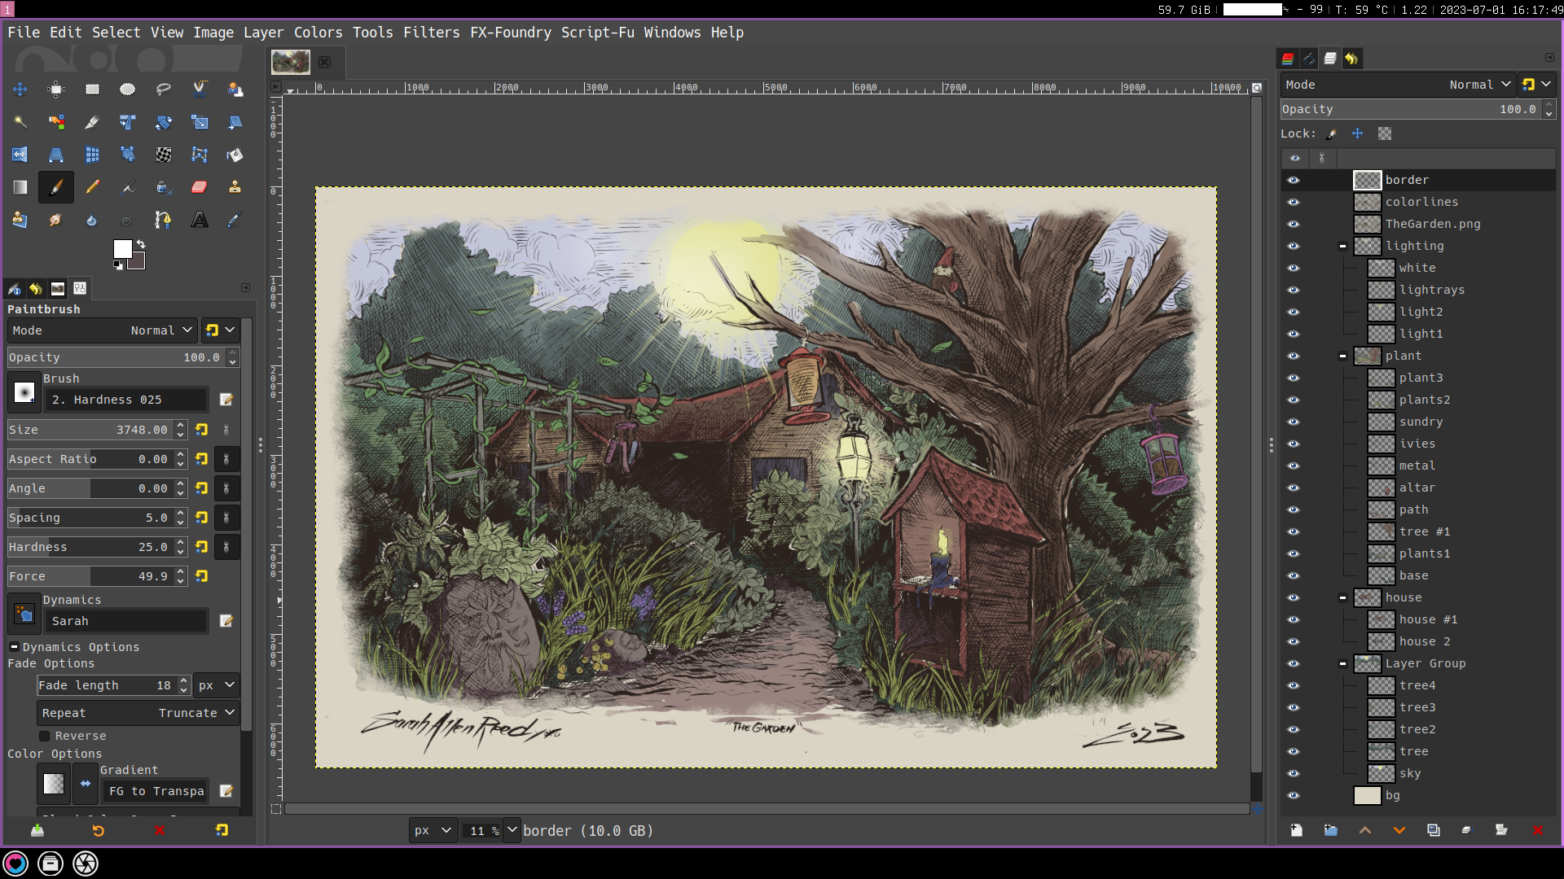Open the Repeat Truncate dropdown
The image size is (1564, 879).
coord(138,713)
